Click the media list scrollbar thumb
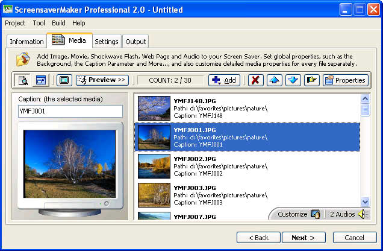This screenshot has height=251, width=383. [365, 110]
